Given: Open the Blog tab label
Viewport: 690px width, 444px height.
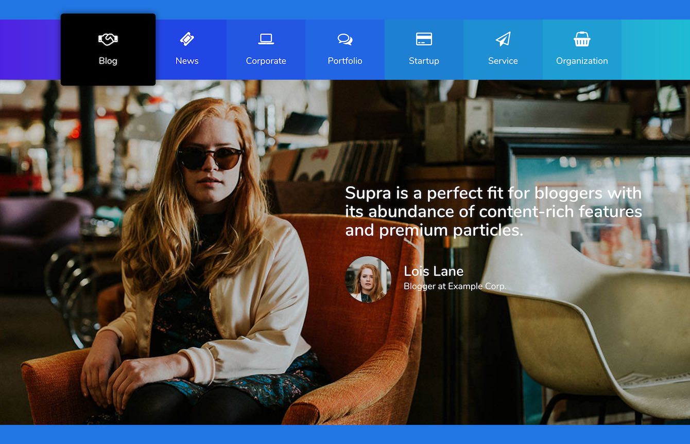Looking at the screenshot, I should tap(108, 61).
